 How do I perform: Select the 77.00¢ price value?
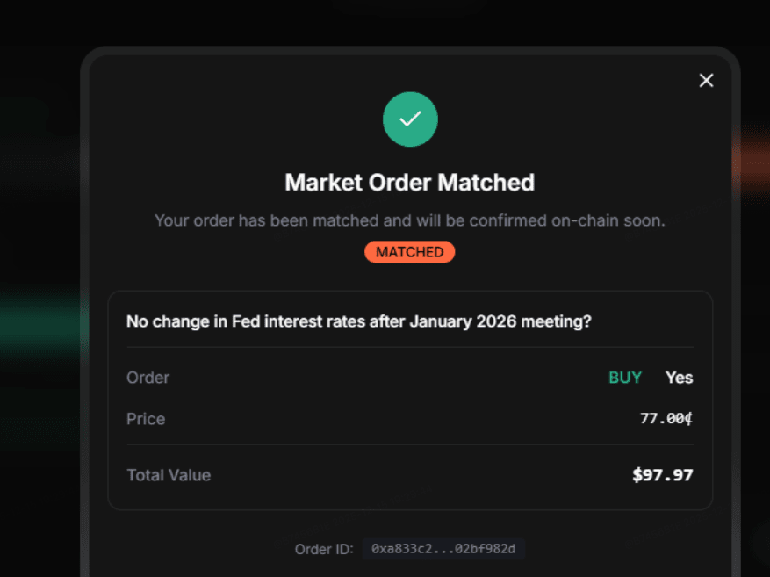coord(666,419)
